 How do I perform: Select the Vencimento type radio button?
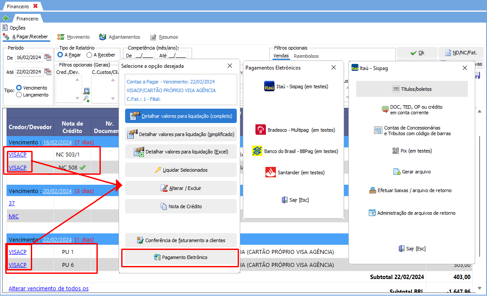pyautogui.click(x=19, y=88)
